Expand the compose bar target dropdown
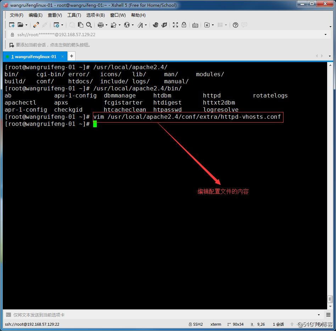 [319, 315]
